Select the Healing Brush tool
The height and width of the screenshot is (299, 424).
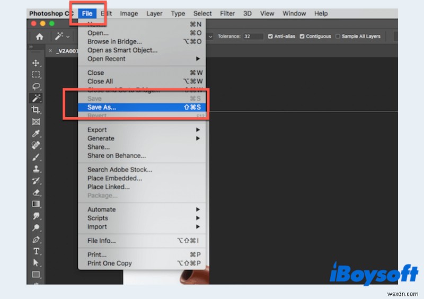(x=36, y=145)
